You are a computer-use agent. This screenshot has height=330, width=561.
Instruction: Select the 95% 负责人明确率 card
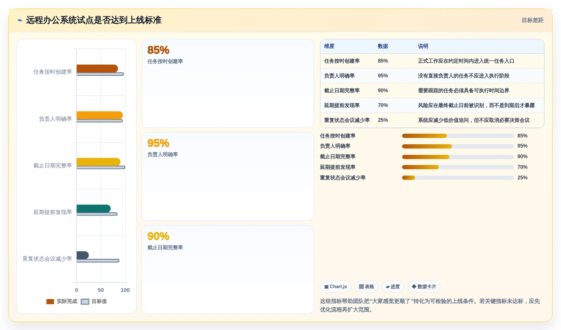pyautogui.click(x=228, y=176)
